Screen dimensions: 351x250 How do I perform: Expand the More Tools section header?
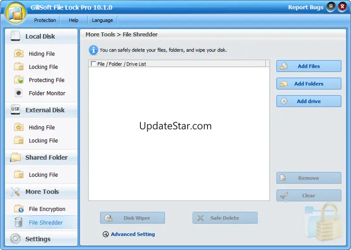coord(41,192)
